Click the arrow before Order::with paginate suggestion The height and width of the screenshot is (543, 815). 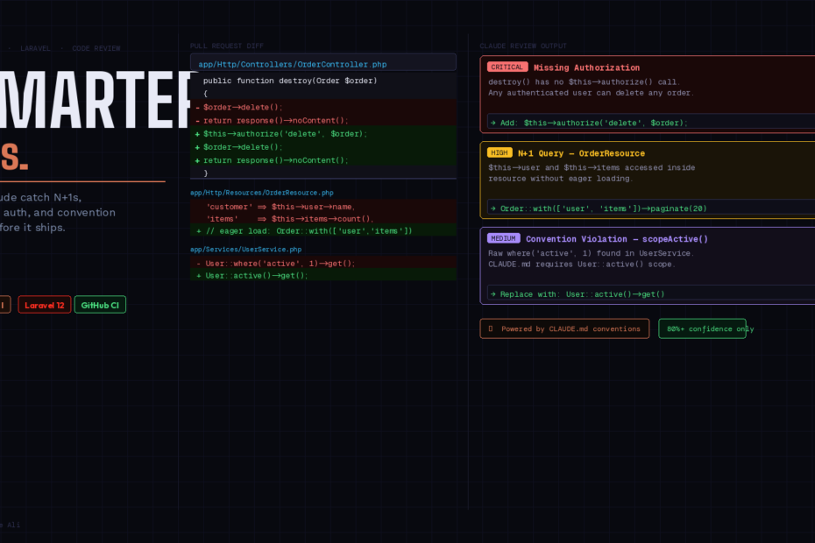[493, 208]
